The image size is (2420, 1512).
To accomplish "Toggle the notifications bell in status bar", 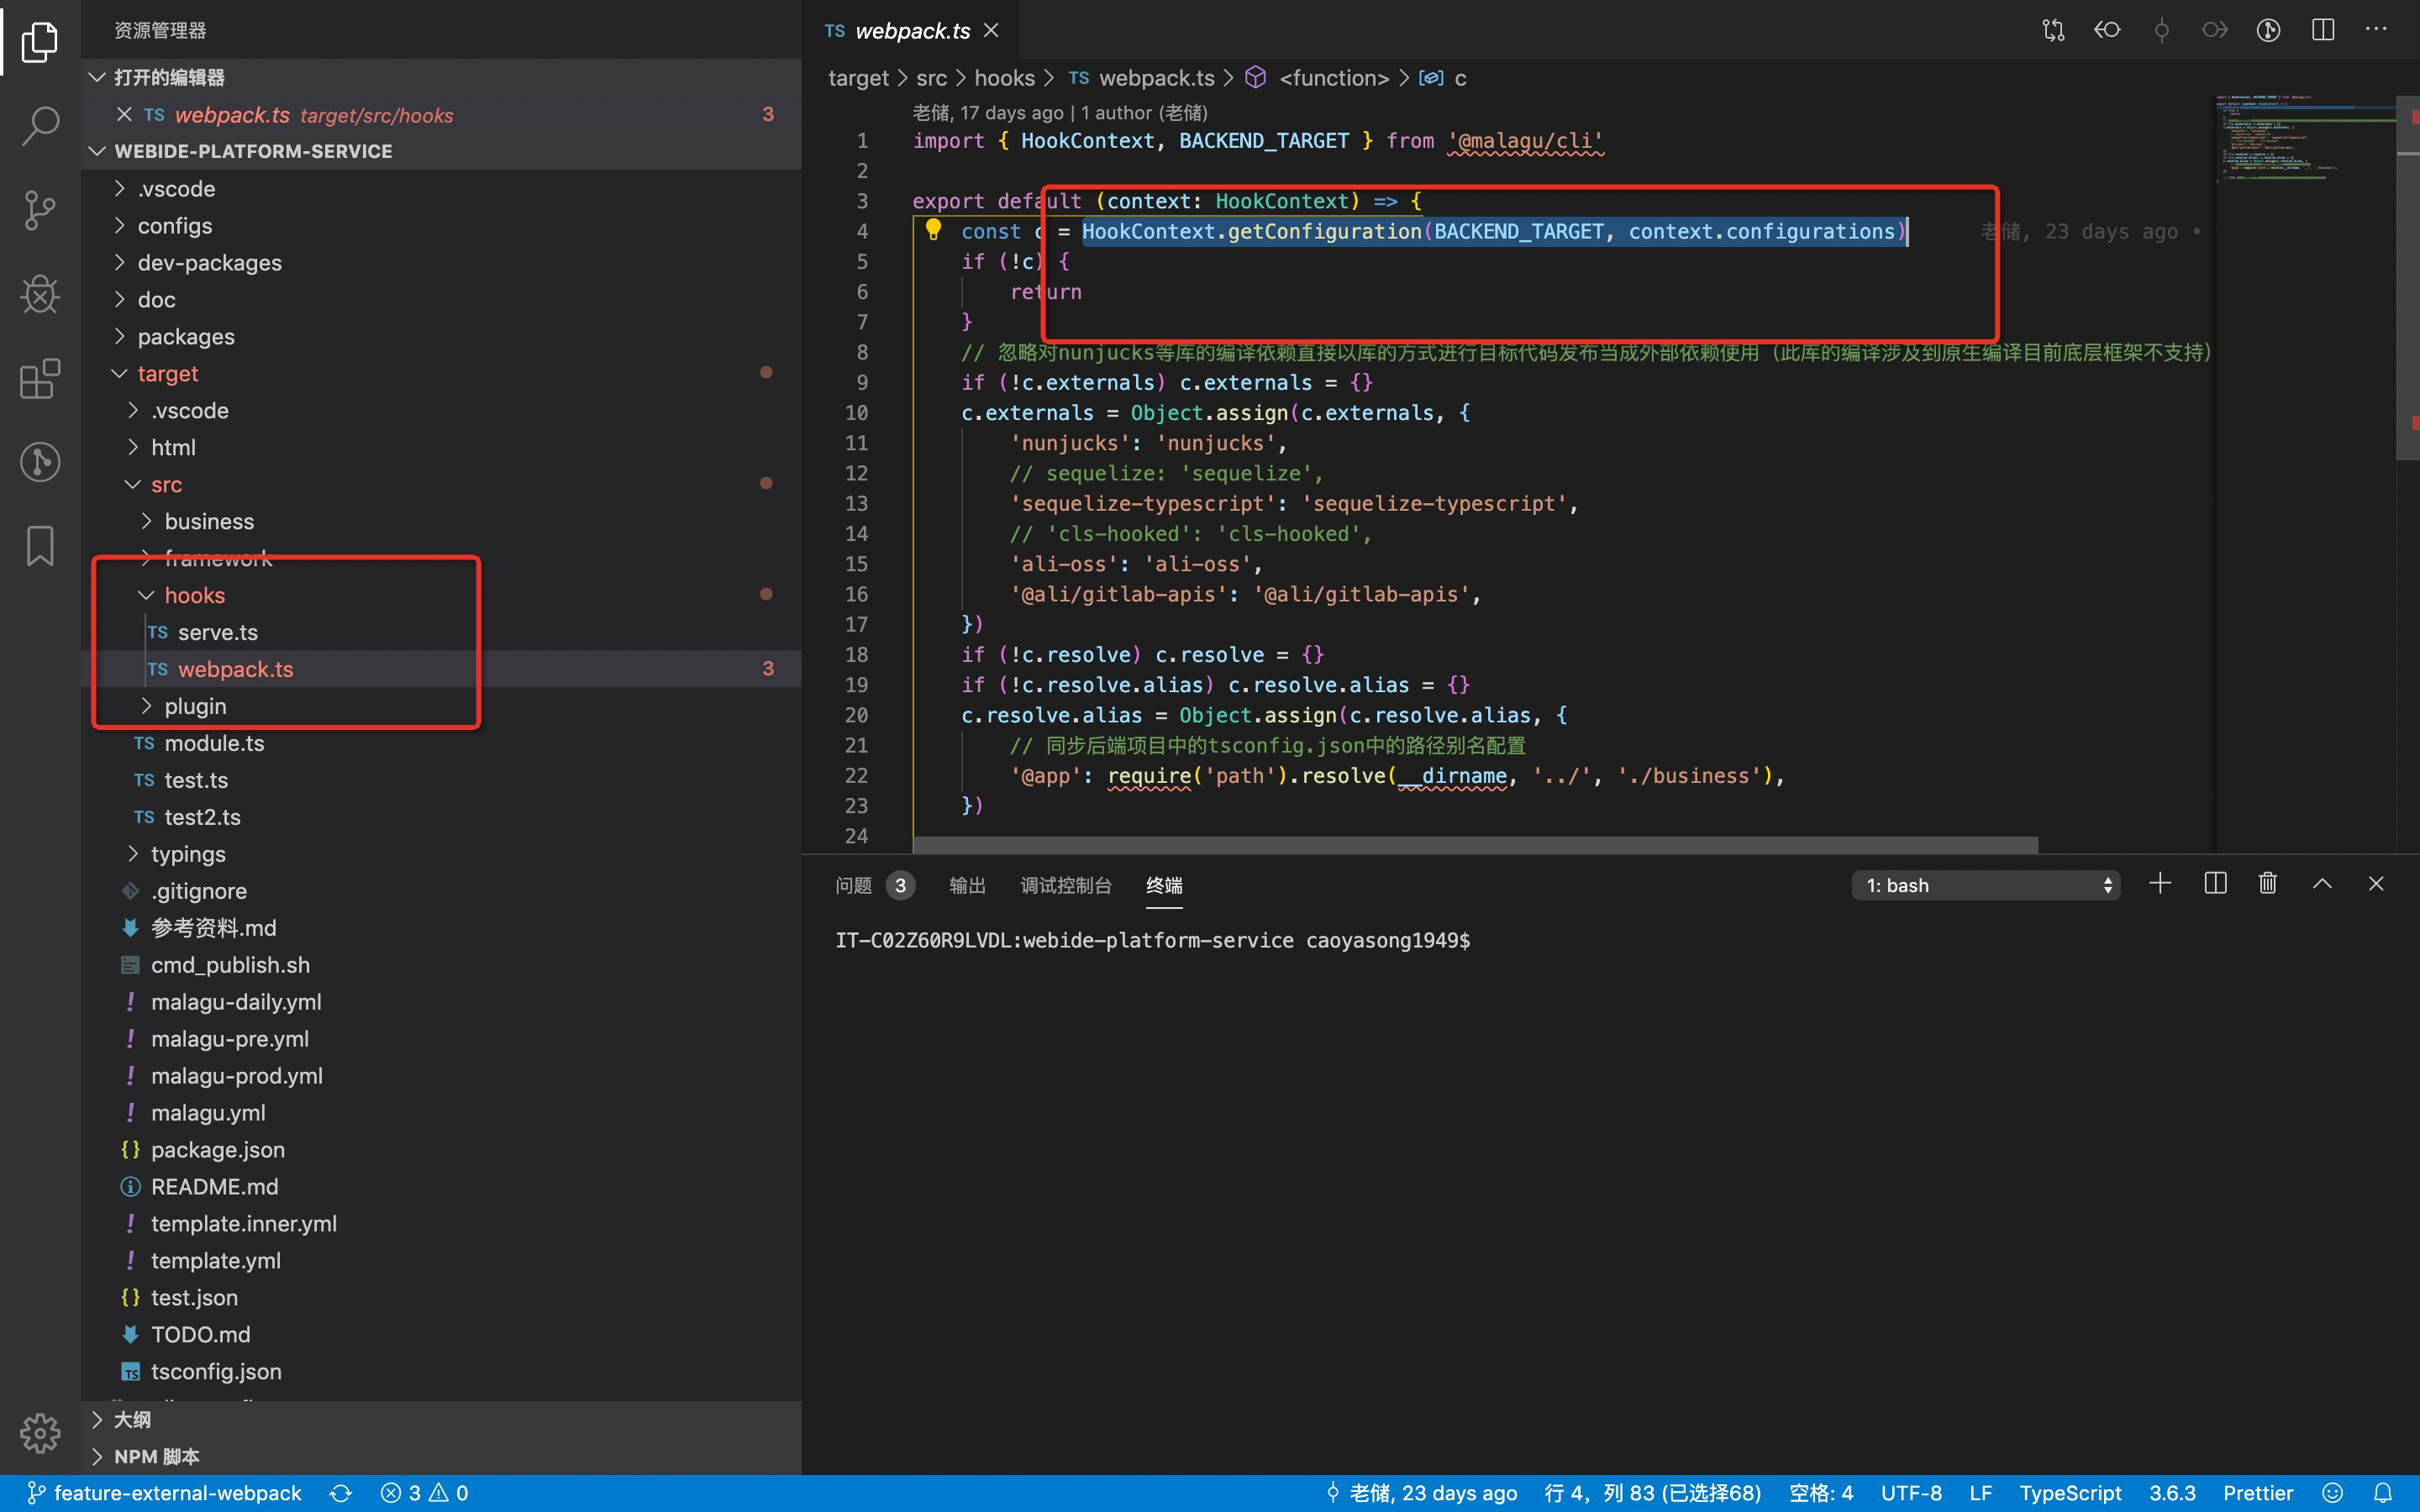I will pyautogui.click(x=2384, y=1493).
